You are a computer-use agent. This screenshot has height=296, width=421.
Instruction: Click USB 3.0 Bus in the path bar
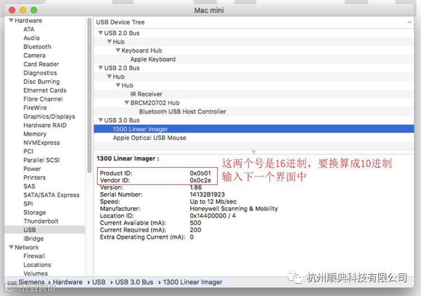coord(134,282)
